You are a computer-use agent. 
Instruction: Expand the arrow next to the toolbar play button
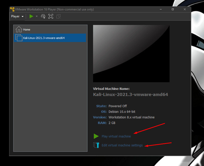pos(37,16)
